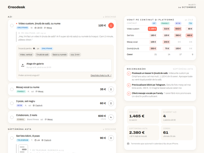Click calendar icon beside Termenele apar automat note
The image size is (204, 153).
click(128, 144)
